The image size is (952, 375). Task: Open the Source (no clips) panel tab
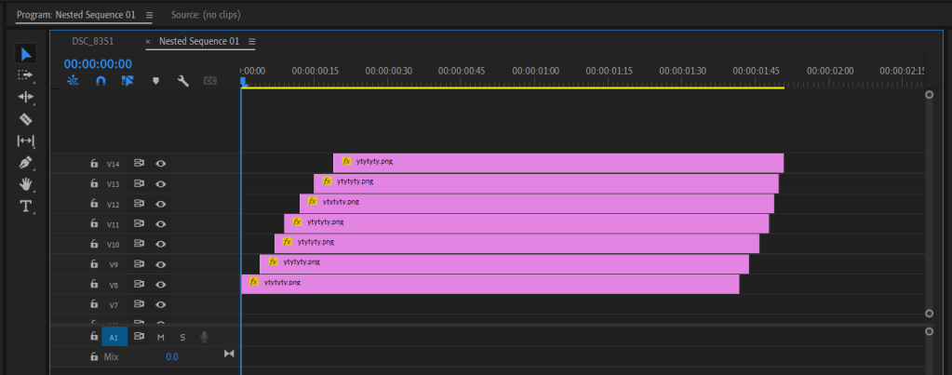coord(205,16)
